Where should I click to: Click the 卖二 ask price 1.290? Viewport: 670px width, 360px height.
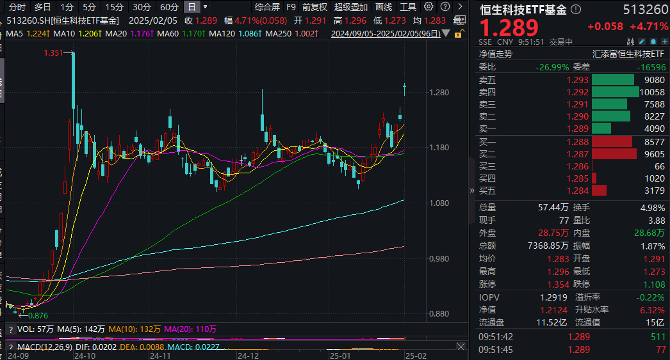(577, 116)
